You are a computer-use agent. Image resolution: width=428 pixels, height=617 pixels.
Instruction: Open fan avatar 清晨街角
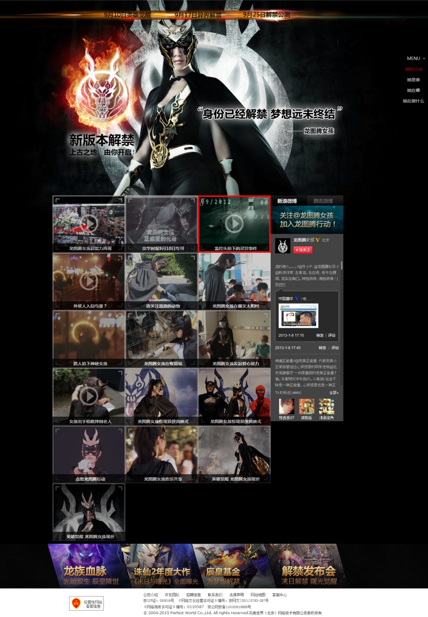326,407
